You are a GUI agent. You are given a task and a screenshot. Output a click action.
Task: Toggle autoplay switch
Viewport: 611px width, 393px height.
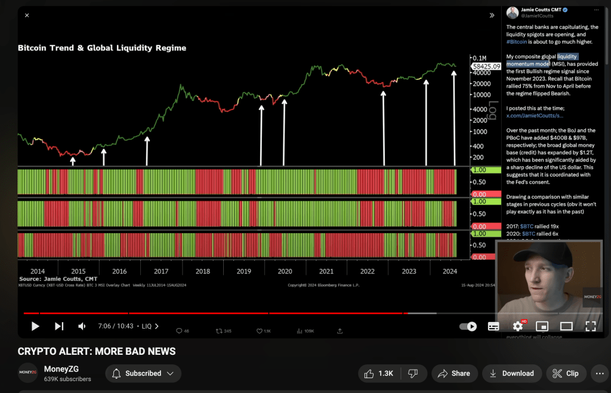tap(468, 326)
